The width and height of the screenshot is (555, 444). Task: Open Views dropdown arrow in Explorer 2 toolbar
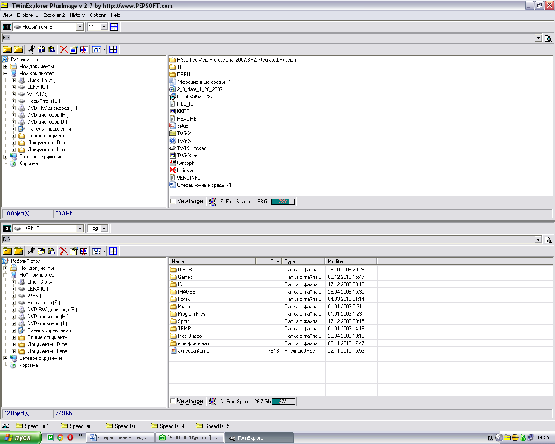[x=104, y=251]
